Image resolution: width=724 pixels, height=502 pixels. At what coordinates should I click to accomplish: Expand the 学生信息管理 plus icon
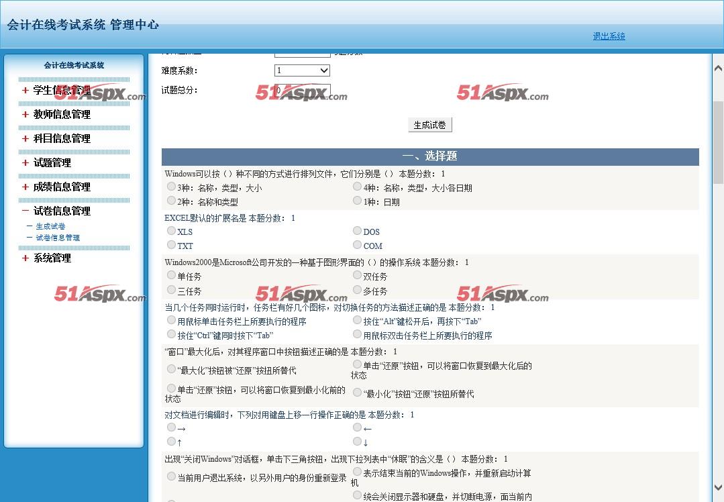25,91
